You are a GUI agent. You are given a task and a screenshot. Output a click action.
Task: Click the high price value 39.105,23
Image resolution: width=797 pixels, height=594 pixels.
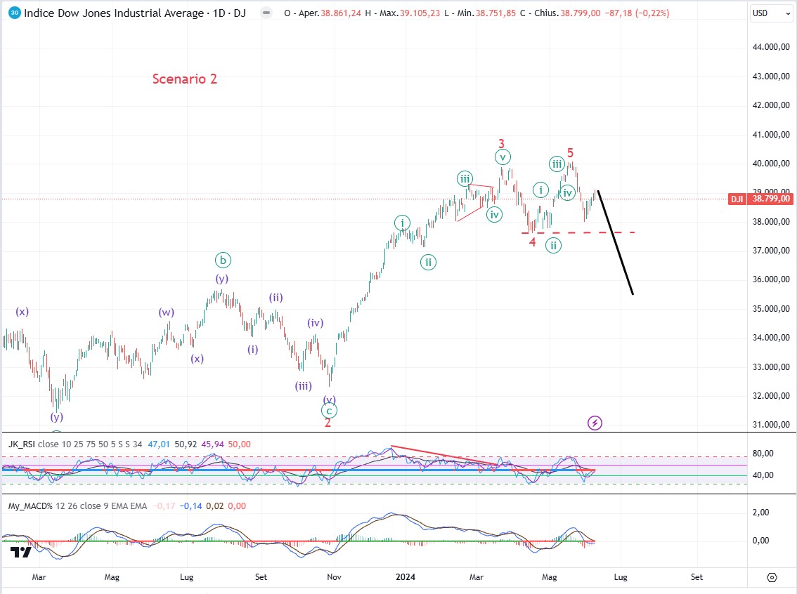click(x=420, y=13)
